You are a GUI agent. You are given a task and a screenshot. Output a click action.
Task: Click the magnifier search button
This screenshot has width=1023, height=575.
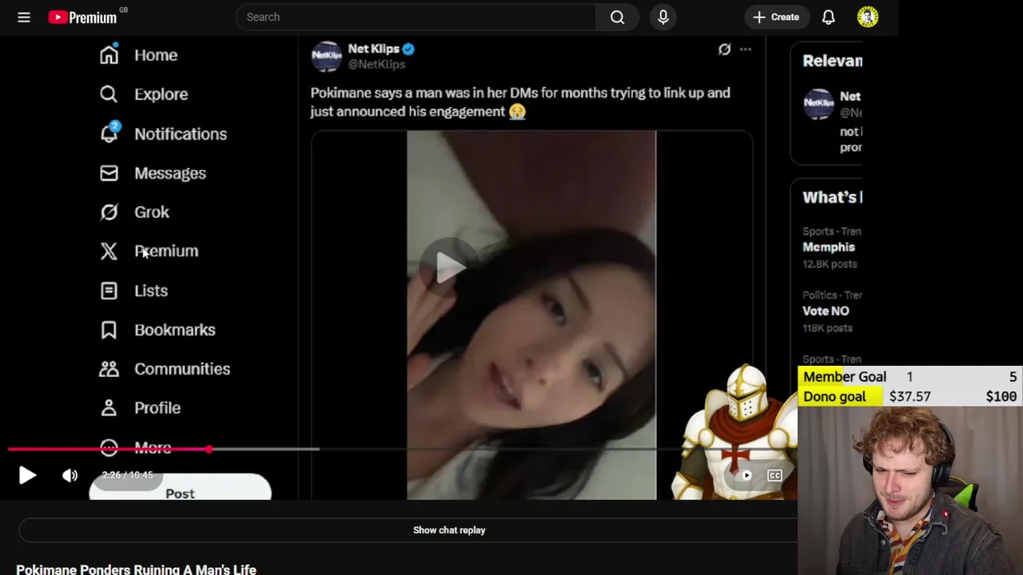617,17
